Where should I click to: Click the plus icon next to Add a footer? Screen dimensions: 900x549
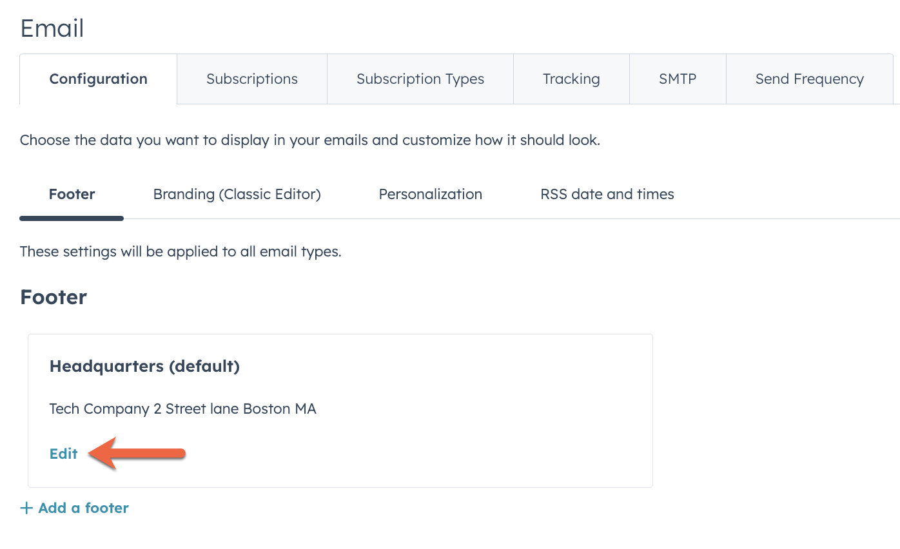tap(25, 508)
